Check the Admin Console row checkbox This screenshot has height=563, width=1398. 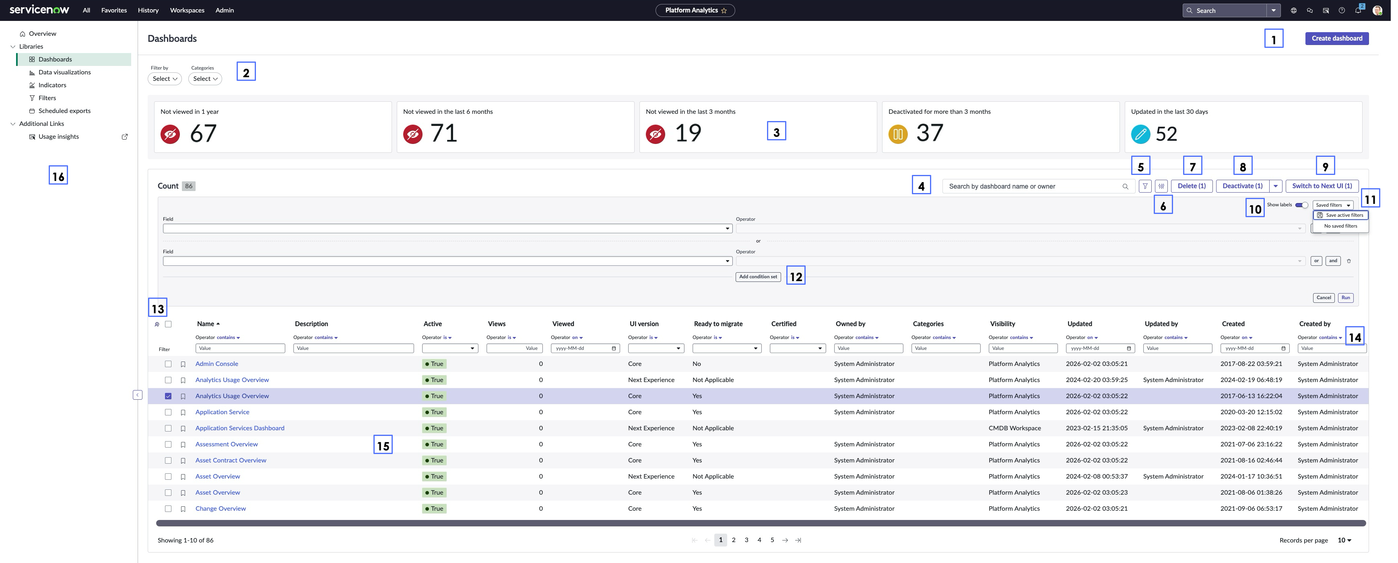click(168, 364)
